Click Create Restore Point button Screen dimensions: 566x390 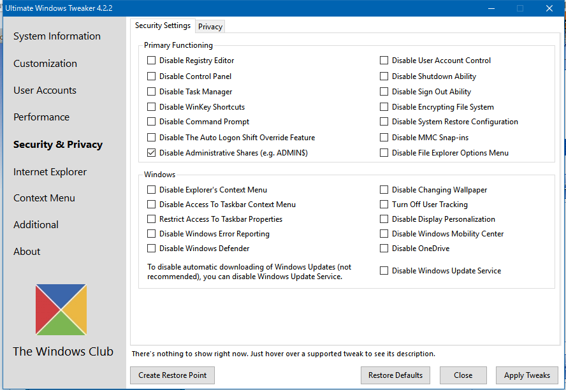pos(173,375)
